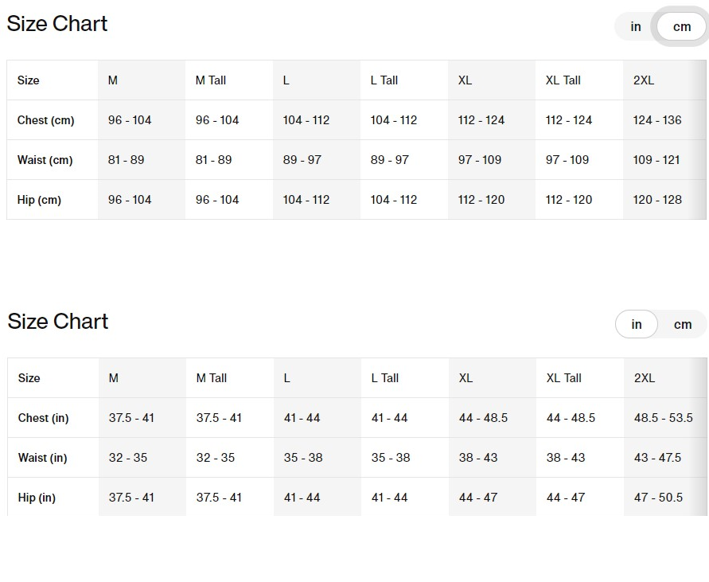Select the Chest (cm) row label
This screenshot has height=582, width=709.
[46, 120]
